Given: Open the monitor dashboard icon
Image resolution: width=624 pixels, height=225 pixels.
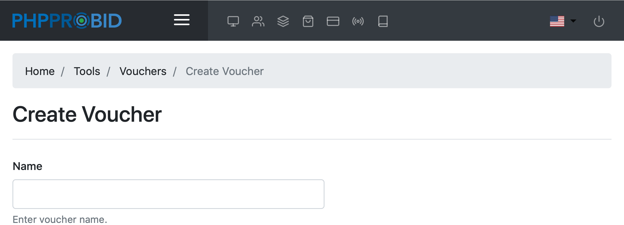Looking at the screenshot, I should [233, 21].
